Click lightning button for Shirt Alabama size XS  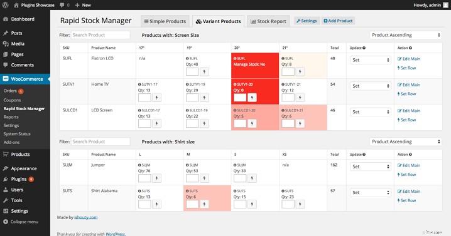pos(300,204)
